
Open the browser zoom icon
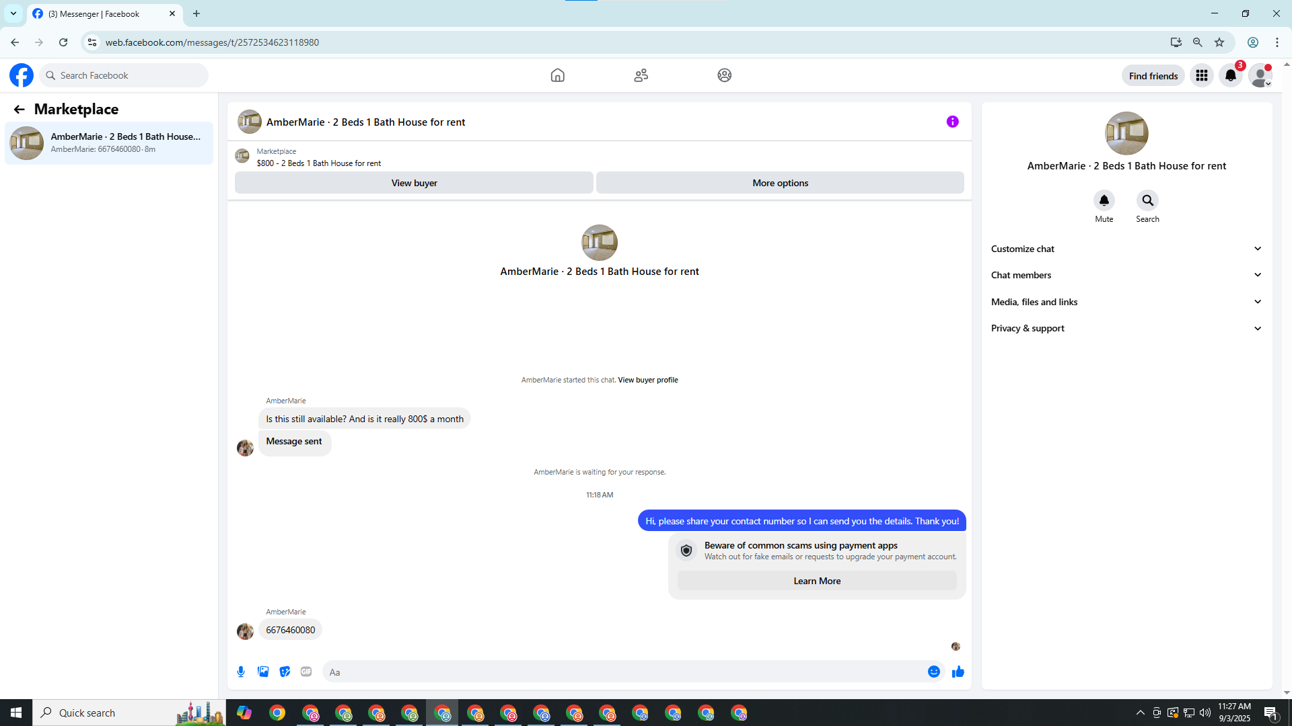coord(1198,42)
